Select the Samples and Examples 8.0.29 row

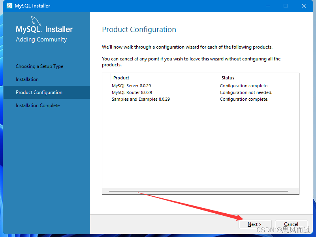pyautogui.click(x=201, y=99)
